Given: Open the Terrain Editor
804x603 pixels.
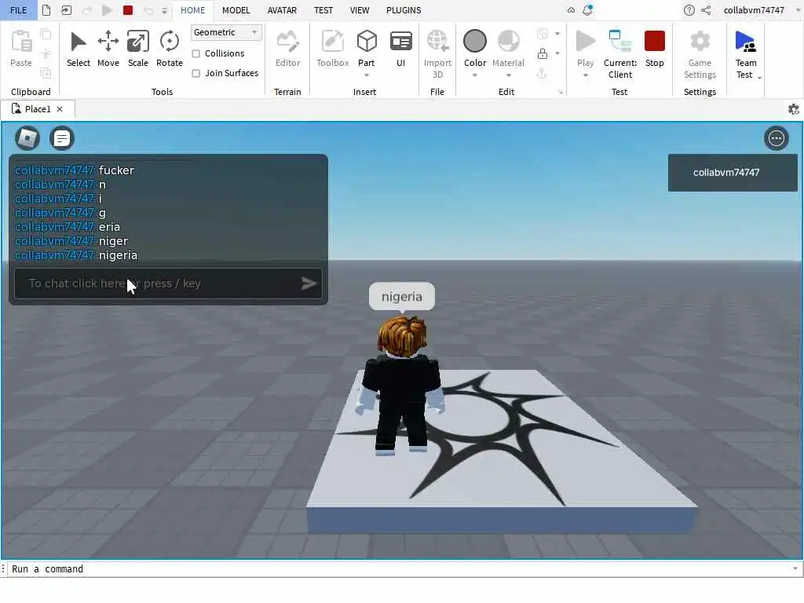Looking at the screenshot, I should pos(287,49).
